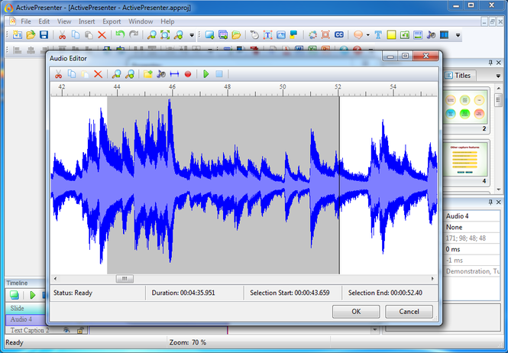508x353 pixels.
Task: Select slide thumbnail 4, Other capture features
Action: [465, 161]
